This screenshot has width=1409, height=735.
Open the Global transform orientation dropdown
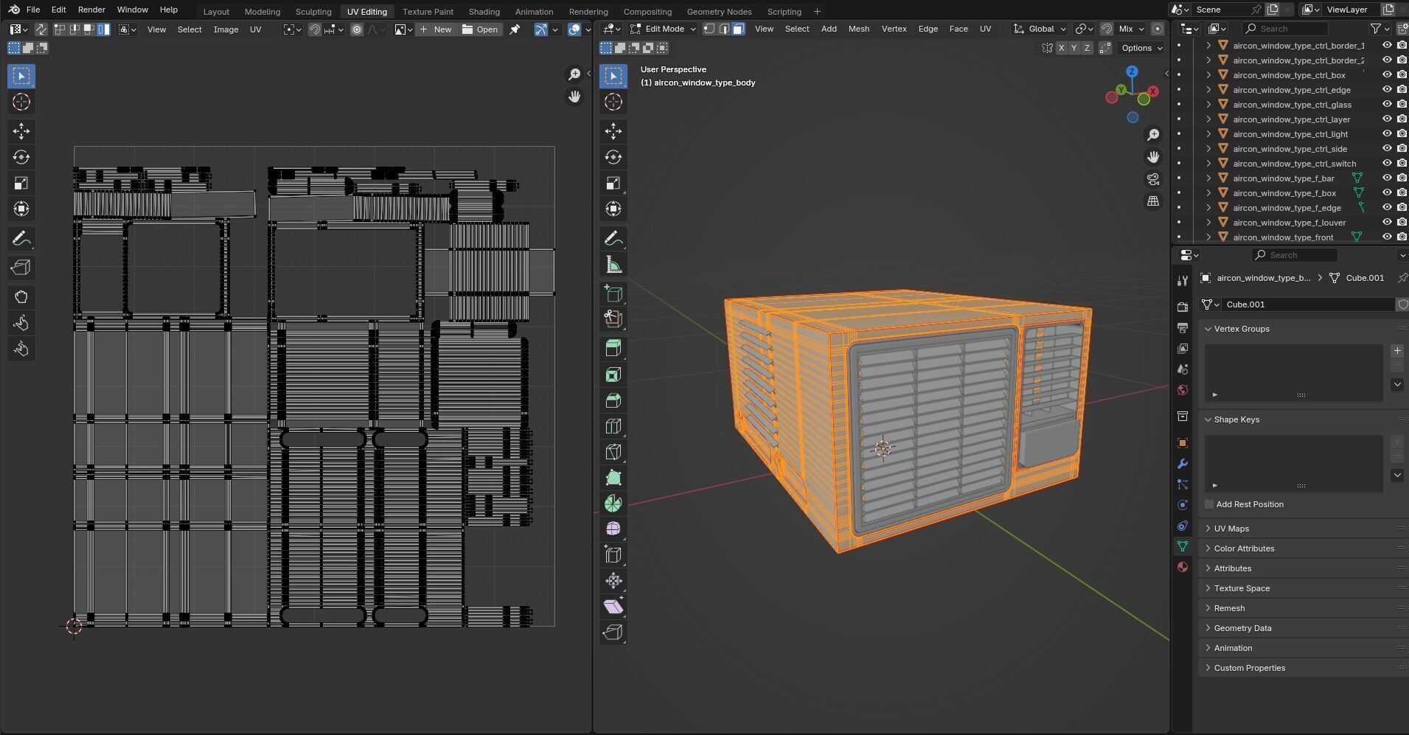click(1040, 29)
